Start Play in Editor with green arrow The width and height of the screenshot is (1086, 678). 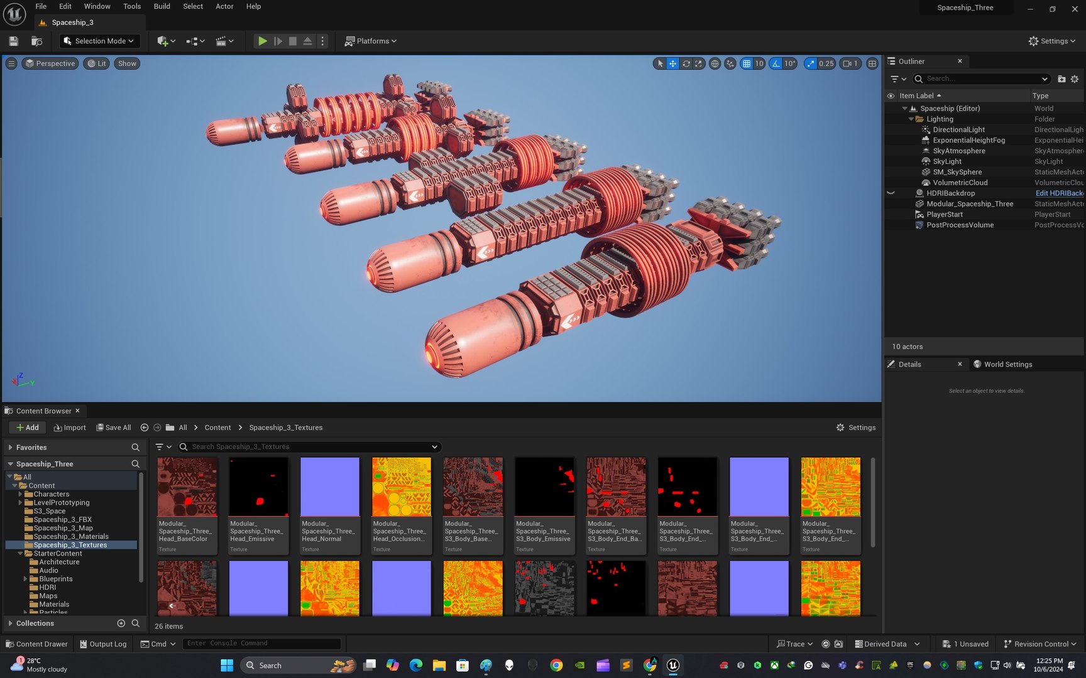(262, 41)
